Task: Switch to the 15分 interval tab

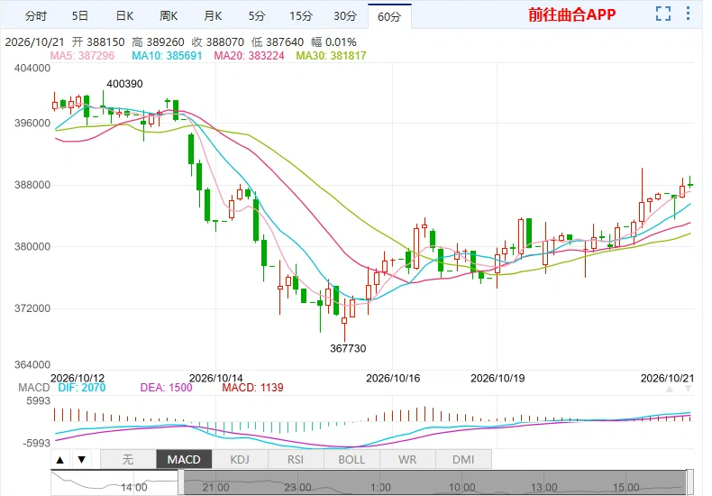Action: (x=301, y=16)
